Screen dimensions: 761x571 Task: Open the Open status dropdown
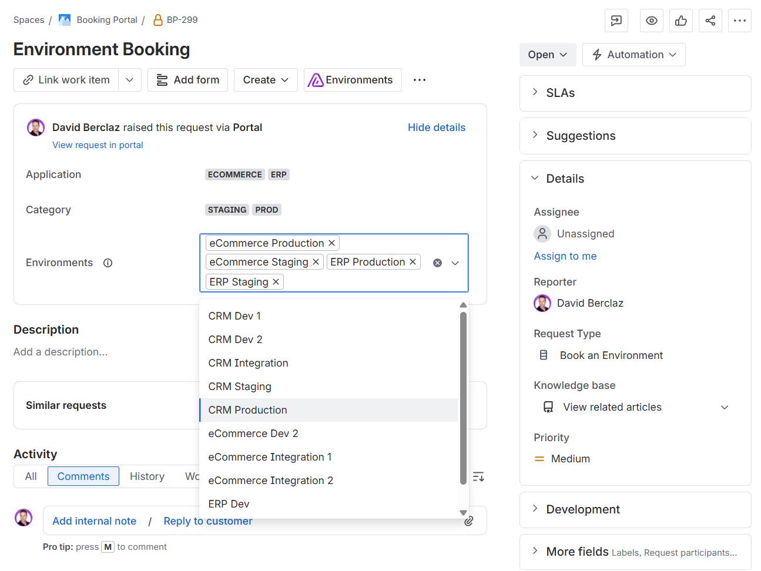(x=548, y=55)
